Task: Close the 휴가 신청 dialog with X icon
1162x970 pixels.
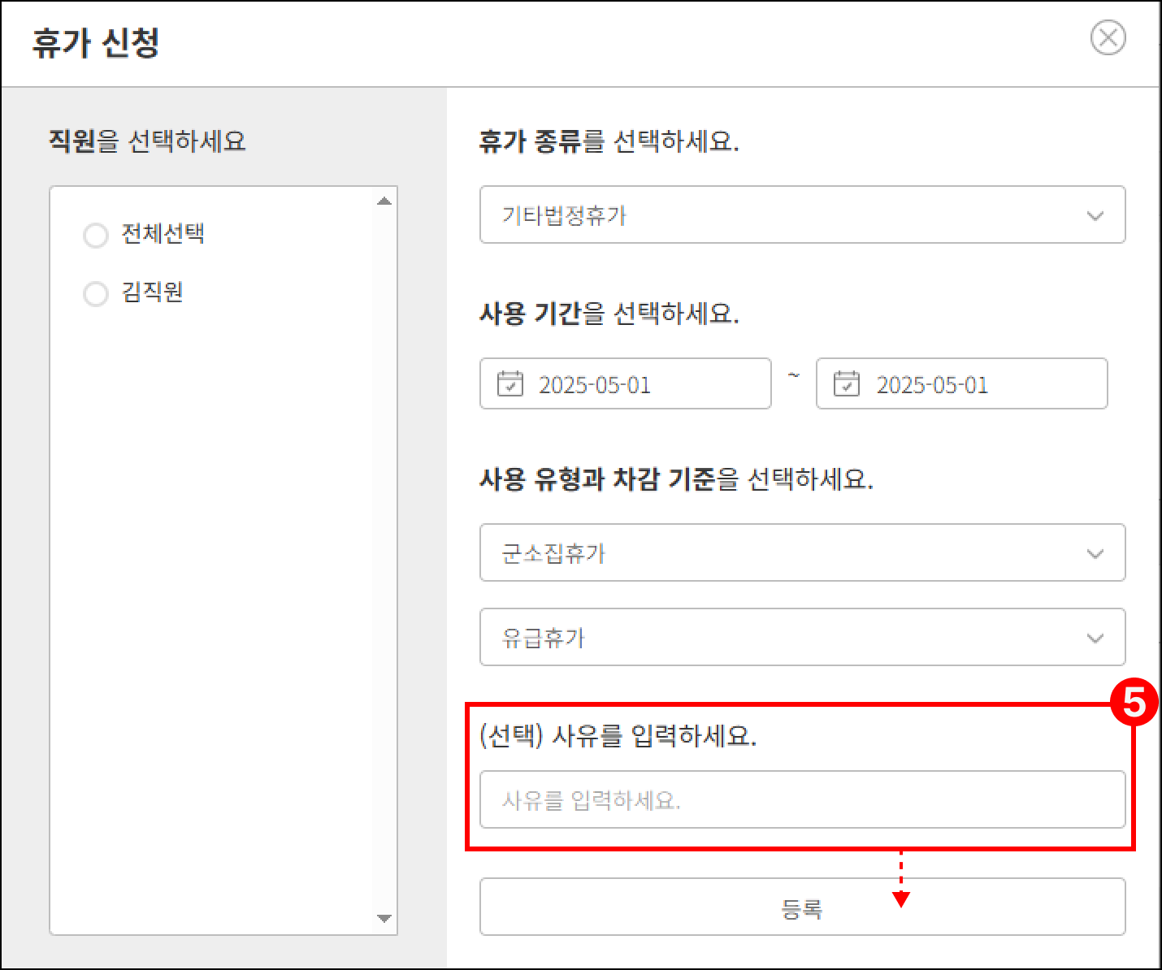Action: 1108,38
